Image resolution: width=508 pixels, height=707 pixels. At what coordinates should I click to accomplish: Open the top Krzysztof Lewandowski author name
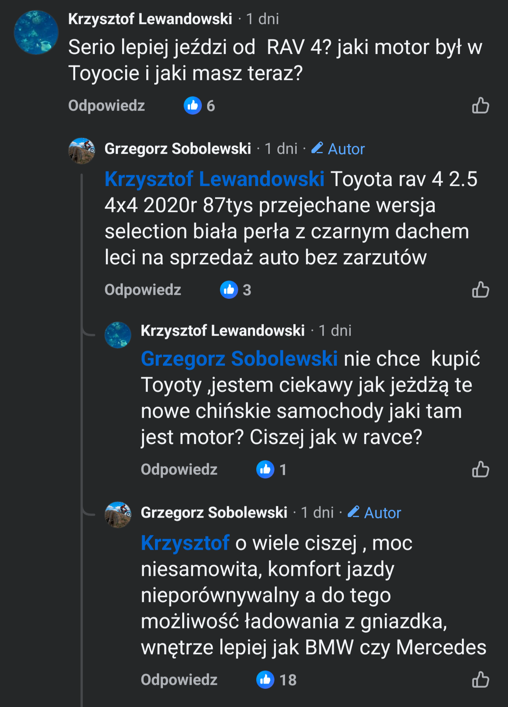(150, 19)
